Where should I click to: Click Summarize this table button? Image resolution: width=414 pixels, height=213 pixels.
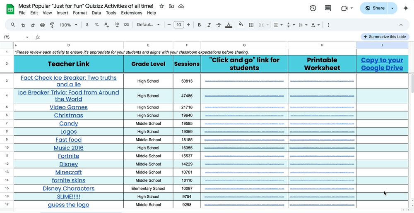[385, 37]
